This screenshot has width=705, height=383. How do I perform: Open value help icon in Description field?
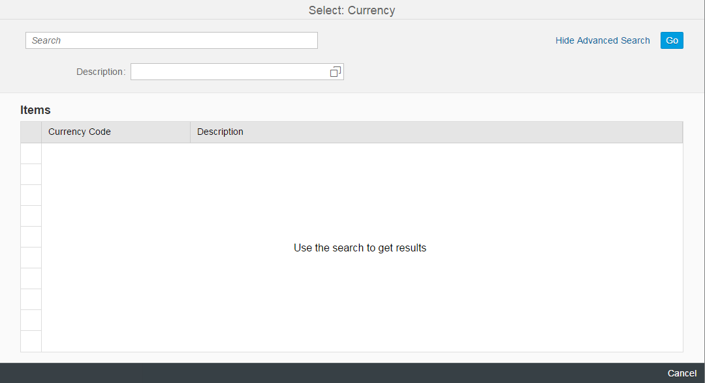point(336,72)
